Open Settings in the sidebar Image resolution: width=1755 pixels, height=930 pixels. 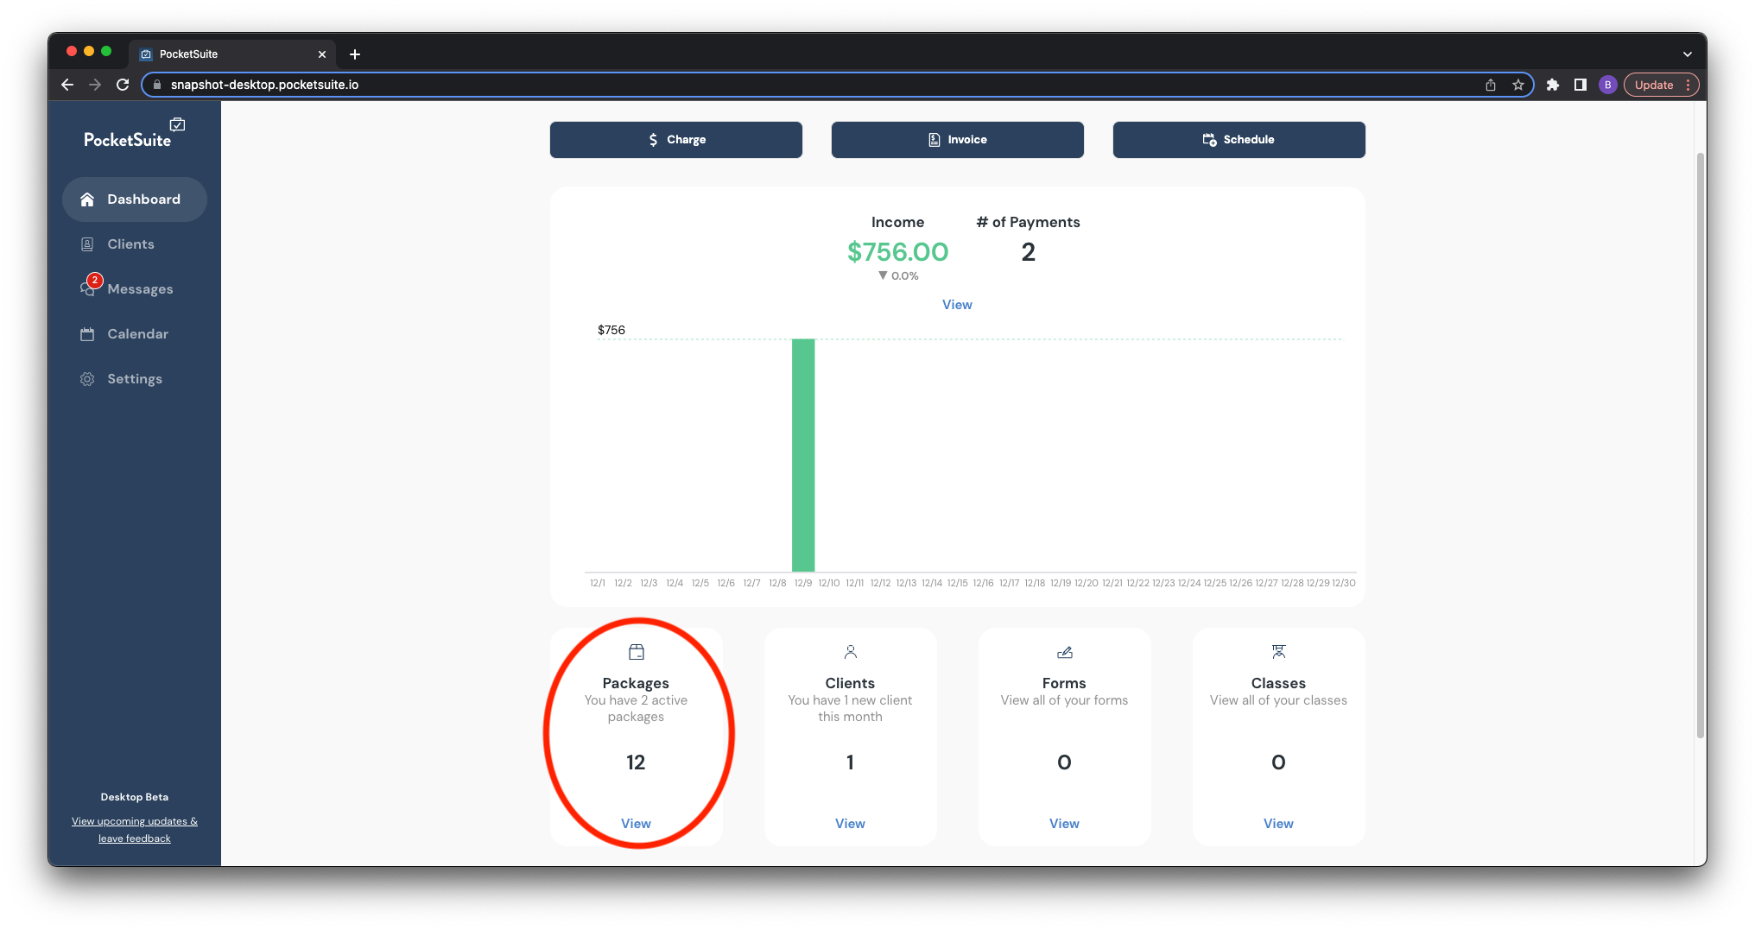click(x=135, y=379)
